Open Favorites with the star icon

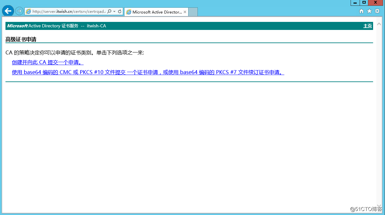369,11
